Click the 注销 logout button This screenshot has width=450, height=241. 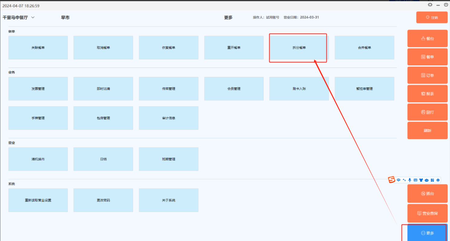point(432,18)
